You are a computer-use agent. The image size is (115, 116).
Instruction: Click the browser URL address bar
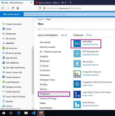(76, 8)
